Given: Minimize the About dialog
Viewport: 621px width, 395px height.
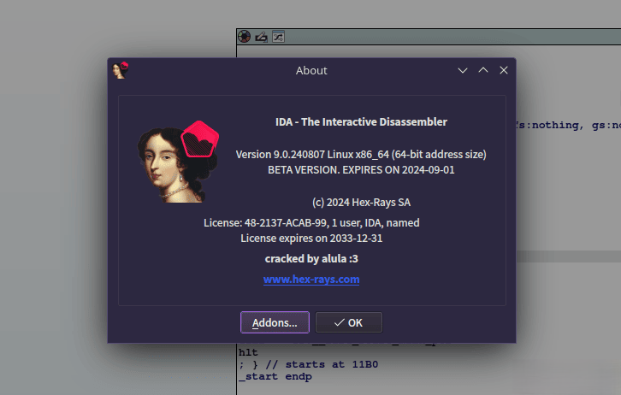Looking at the screenshot, I should coord(463,70).
